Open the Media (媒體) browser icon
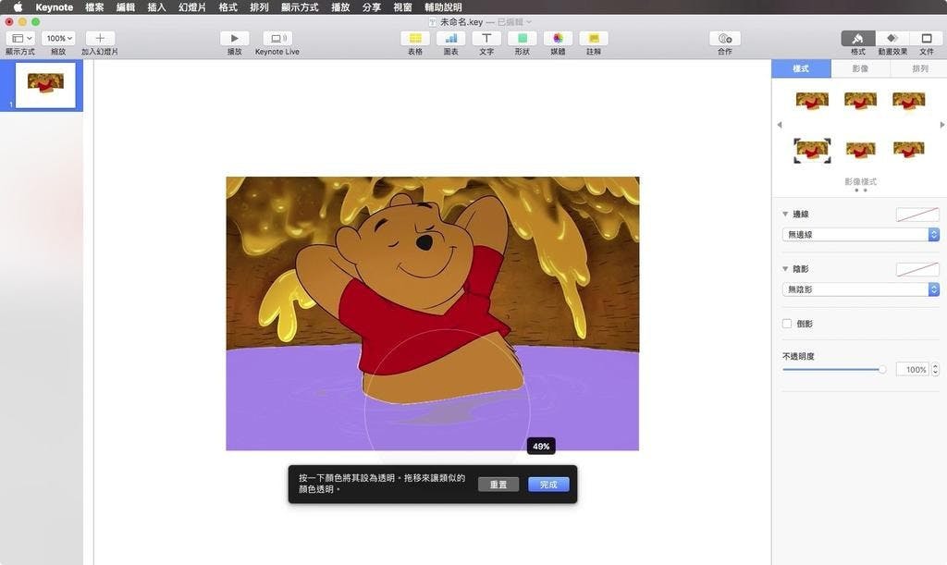The image size is (947, 565). (558, 38)
